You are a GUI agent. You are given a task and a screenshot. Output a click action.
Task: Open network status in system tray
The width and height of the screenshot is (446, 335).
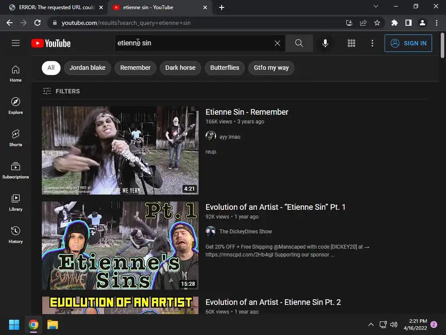pyautogui.click(x=383, y=325)
